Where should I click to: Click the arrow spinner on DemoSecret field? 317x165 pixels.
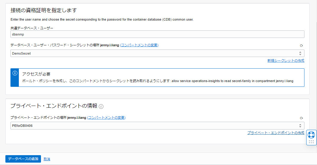pos(300,53)
